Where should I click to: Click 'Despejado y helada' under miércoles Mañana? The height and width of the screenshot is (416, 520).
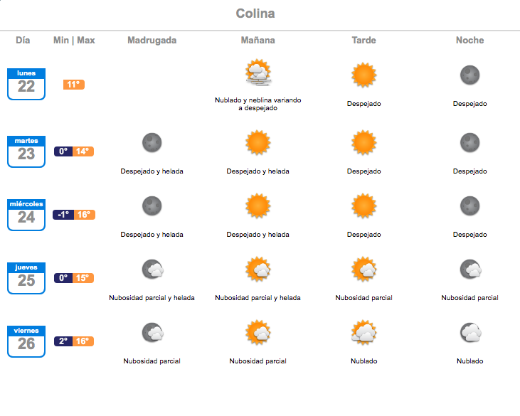258,235
